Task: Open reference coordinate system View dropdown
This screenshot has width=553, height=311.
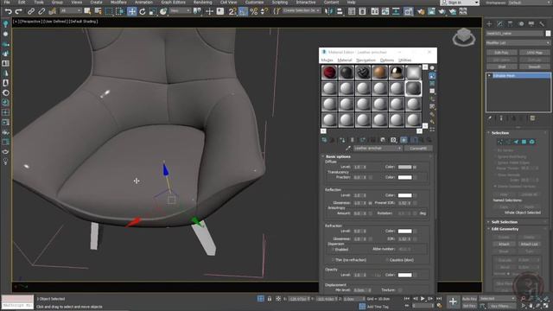Action: (x=180, y=11)
